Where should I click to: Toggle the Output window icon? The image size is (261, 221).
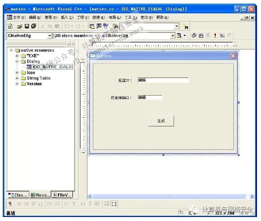(x=99, y=26)
